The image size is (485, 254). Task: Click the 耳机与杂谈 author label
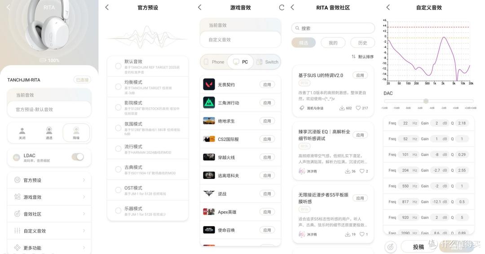(315, 108)
